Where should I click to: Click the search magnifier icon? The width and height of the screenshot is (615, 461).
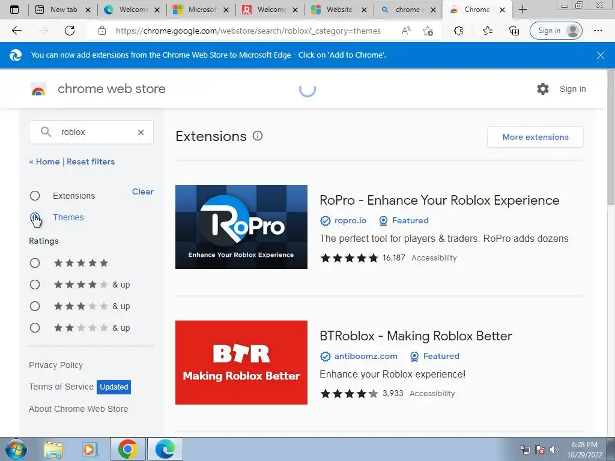pyautogui.click(x=46, y=132)
